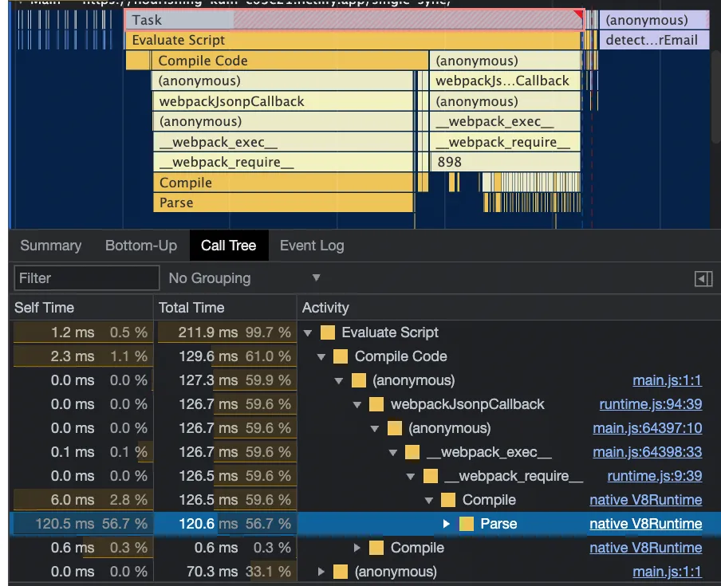Sort by Total Time column header
This screenshot has height=586, width=721.
225,308
